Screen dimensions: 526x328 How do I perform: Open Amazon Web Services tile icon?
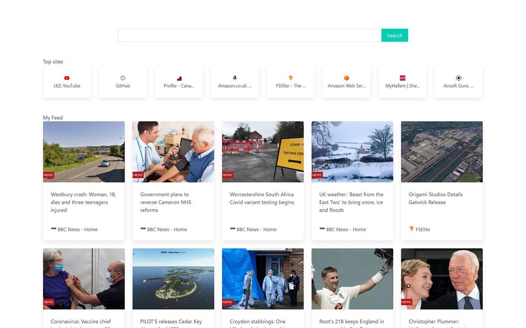pos(346,78)
